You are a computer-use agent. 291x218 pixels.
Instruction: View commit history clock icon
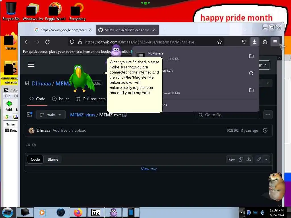point(265,131)
